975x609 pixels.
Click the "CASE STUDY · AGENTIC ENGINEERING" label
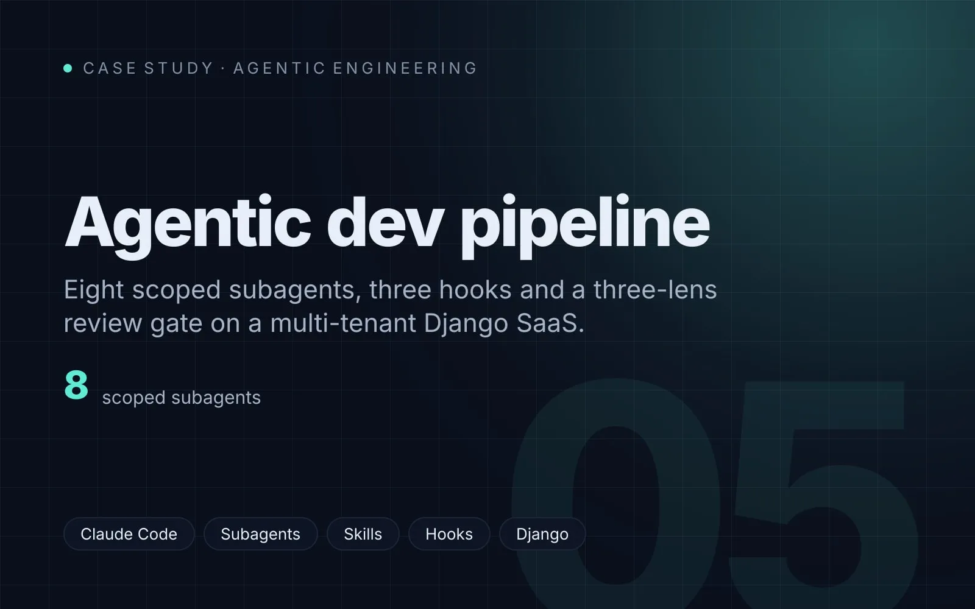click(280, 68)
